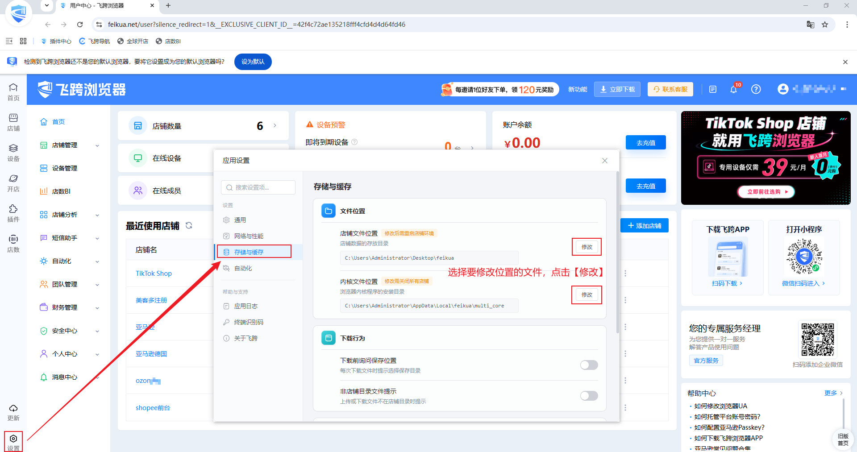Click the info icon beside 即将到期设备

(x=354, y=142)
